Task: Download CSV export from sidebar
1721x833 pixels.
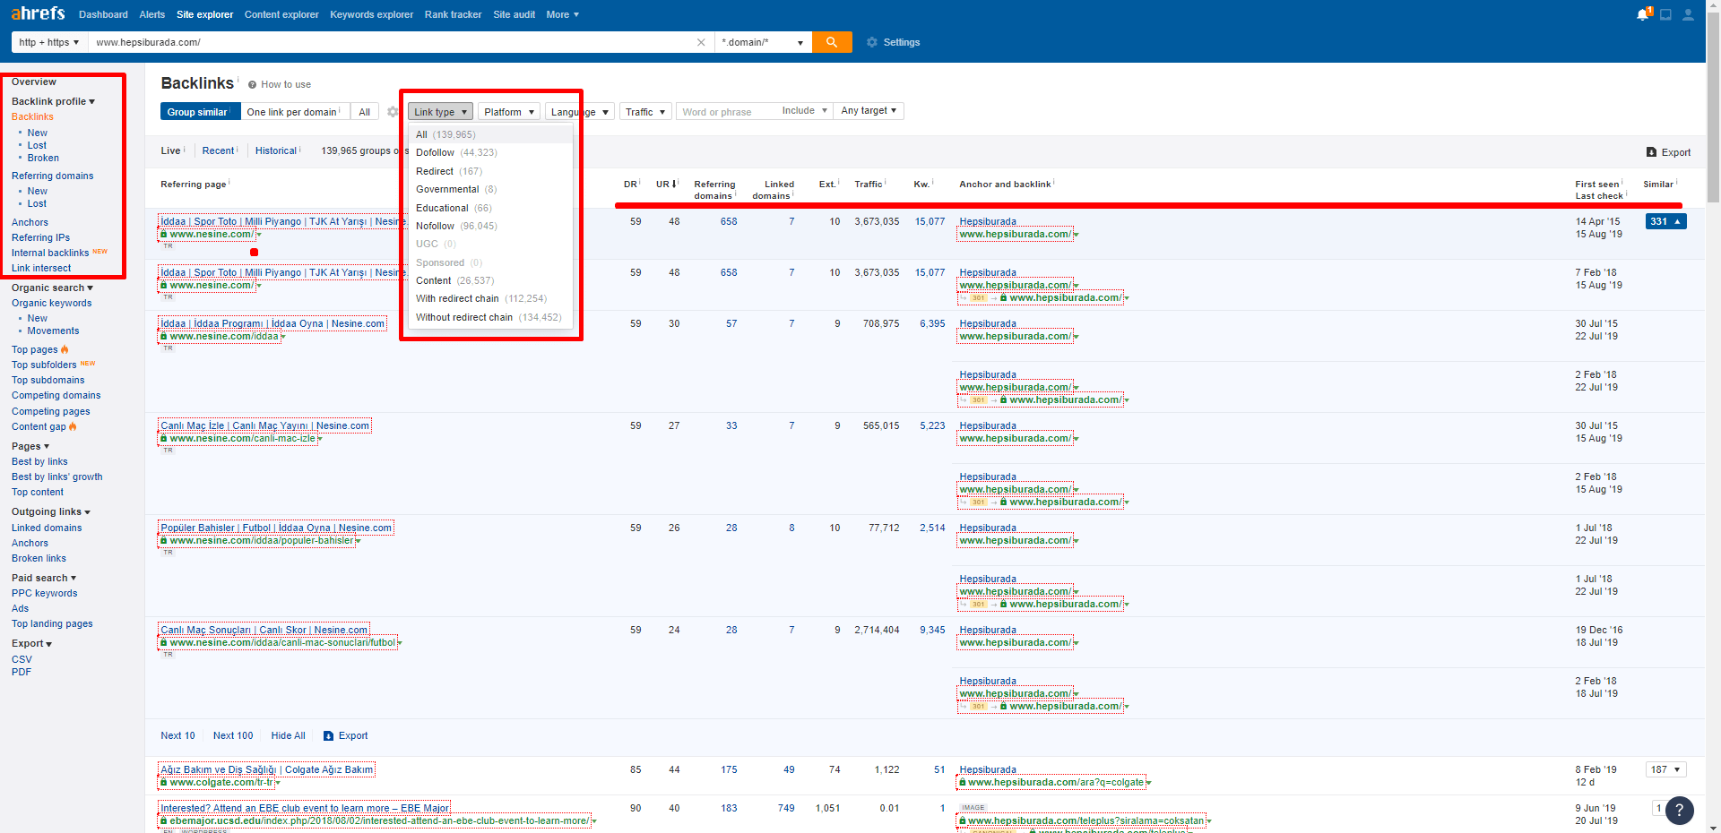Action: click(x=22, y=659)
